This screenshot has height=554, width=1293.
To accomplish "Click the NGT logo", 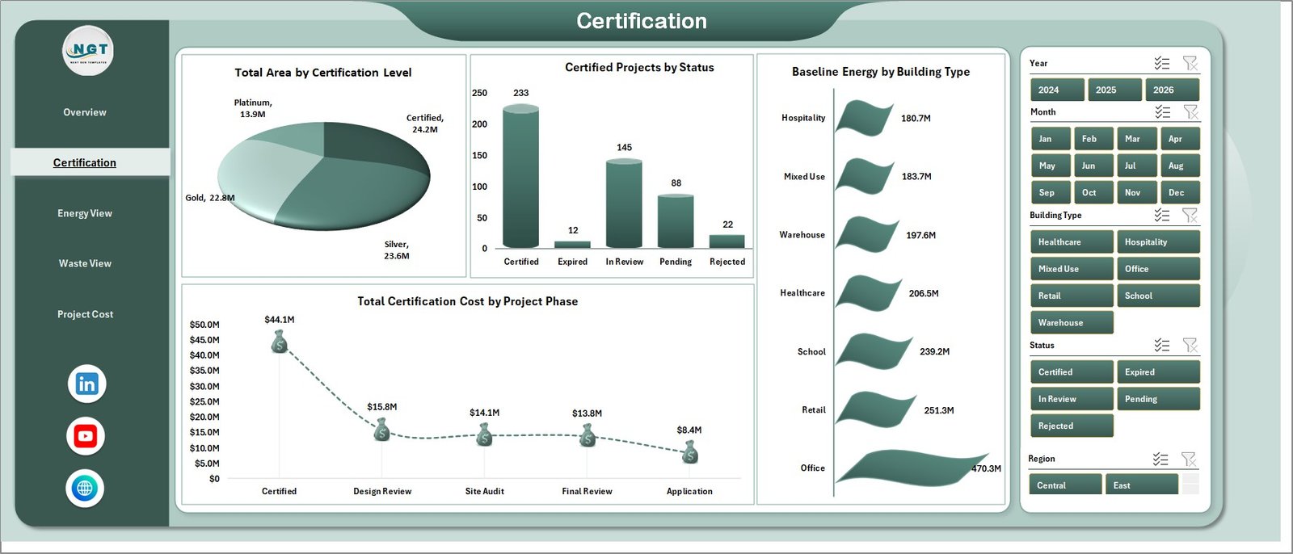I will click(x=88, y=51).
